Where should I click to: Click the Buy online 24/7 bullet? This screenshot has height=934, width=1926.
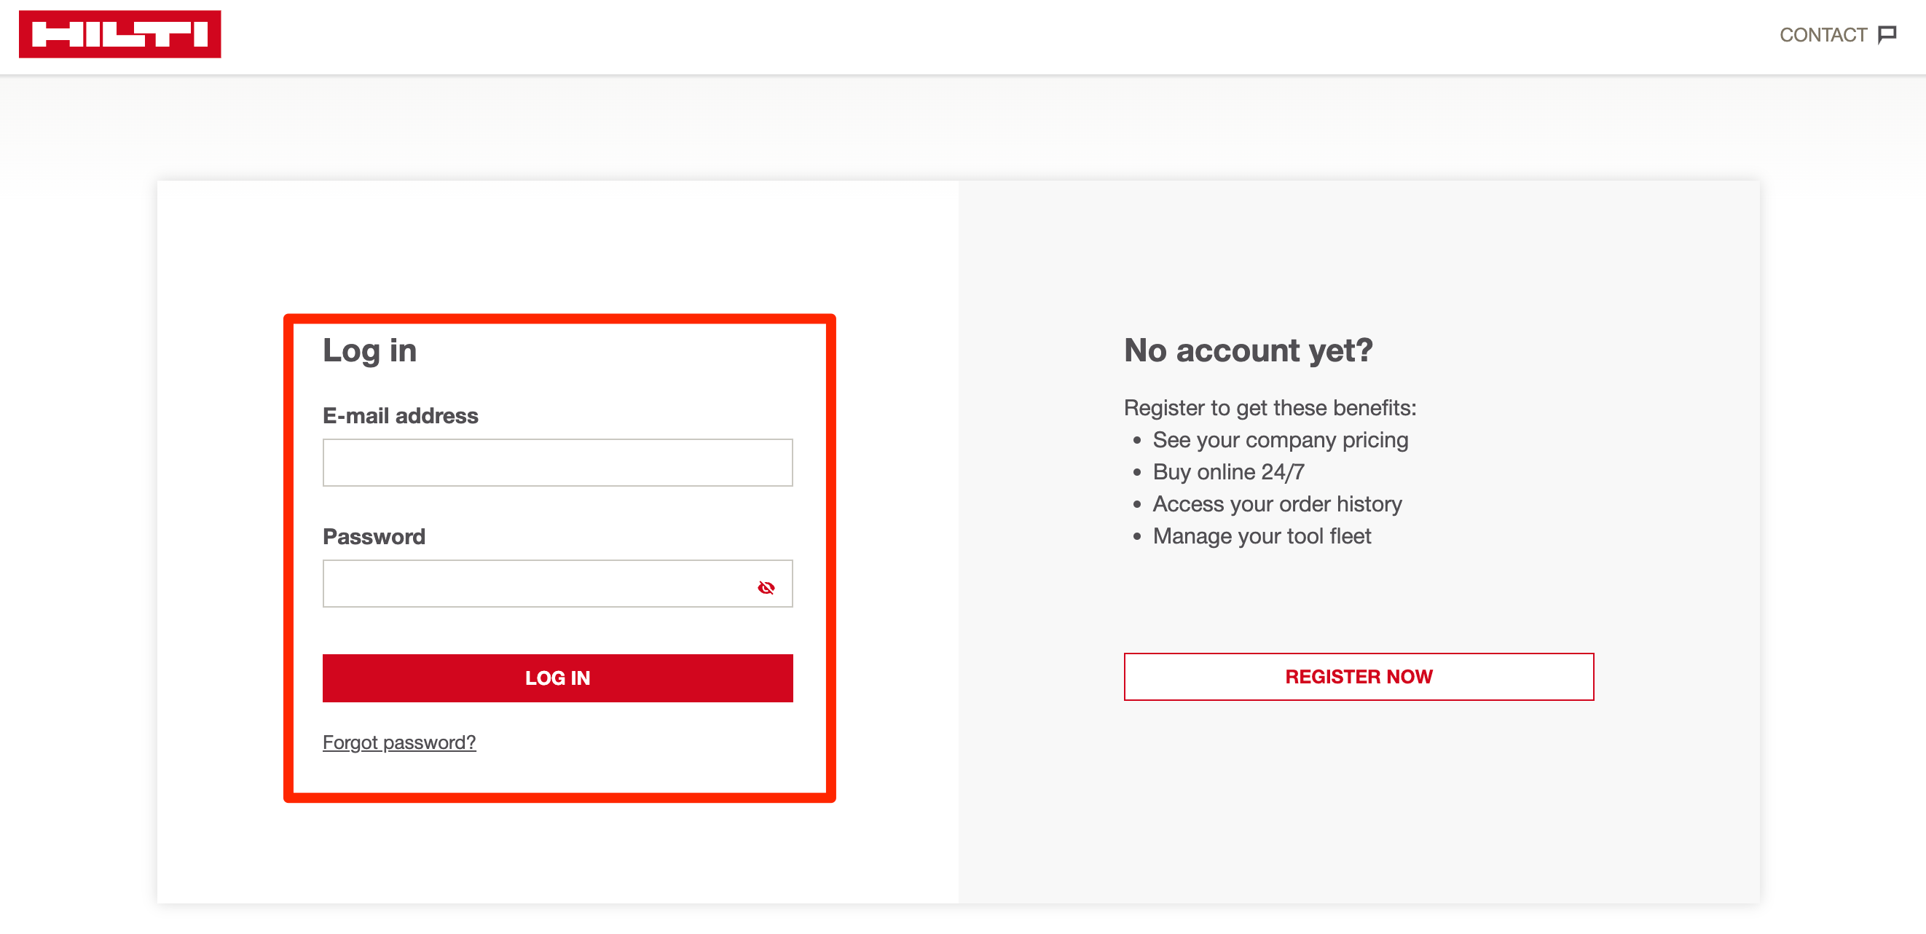tap(1228, 472)
